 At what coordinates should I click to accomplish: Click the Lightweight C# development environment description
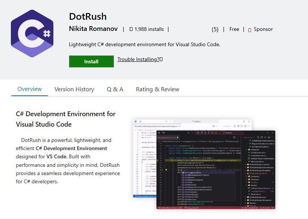coord(144,44)
